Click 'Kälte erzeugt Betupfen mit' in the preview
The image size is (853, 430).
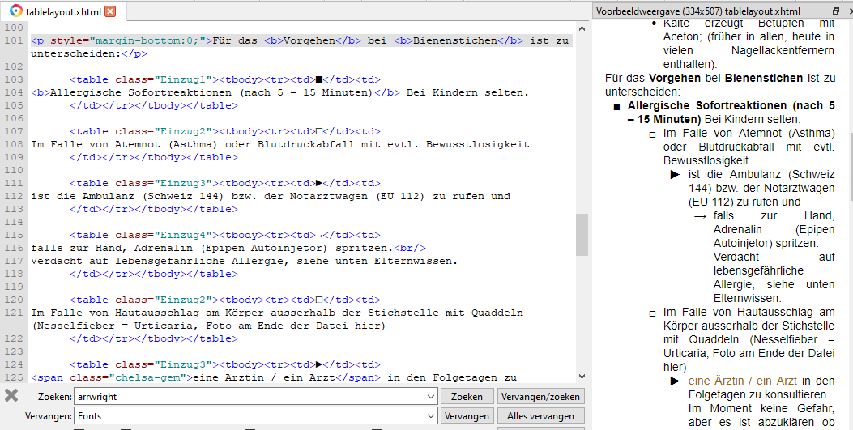tap(749, 24)
